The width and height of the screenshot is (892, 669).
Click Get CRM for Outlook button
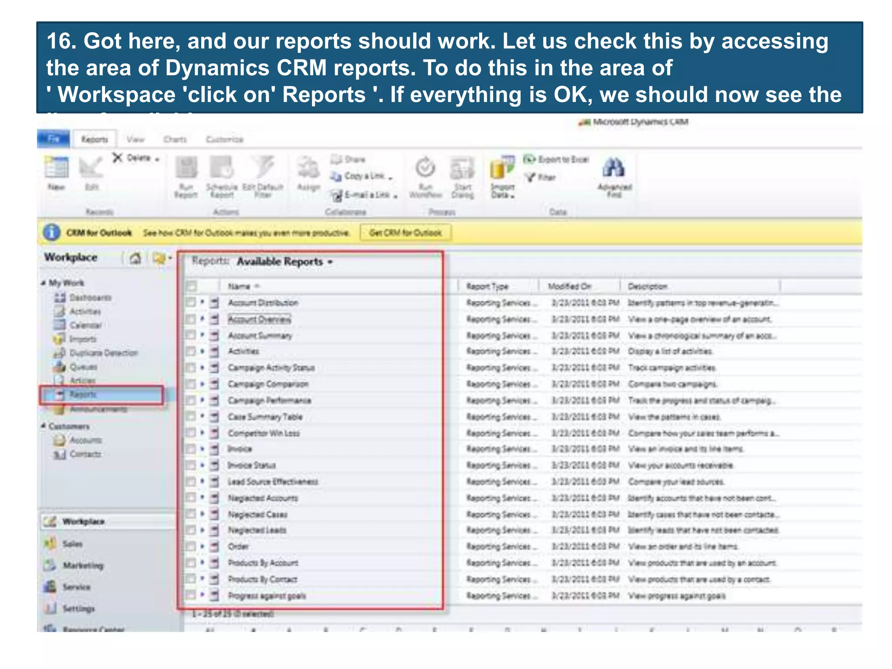[x=405, y=233]
